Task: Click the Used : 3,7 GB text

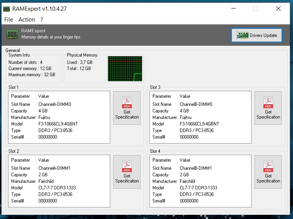Action: 79,62
